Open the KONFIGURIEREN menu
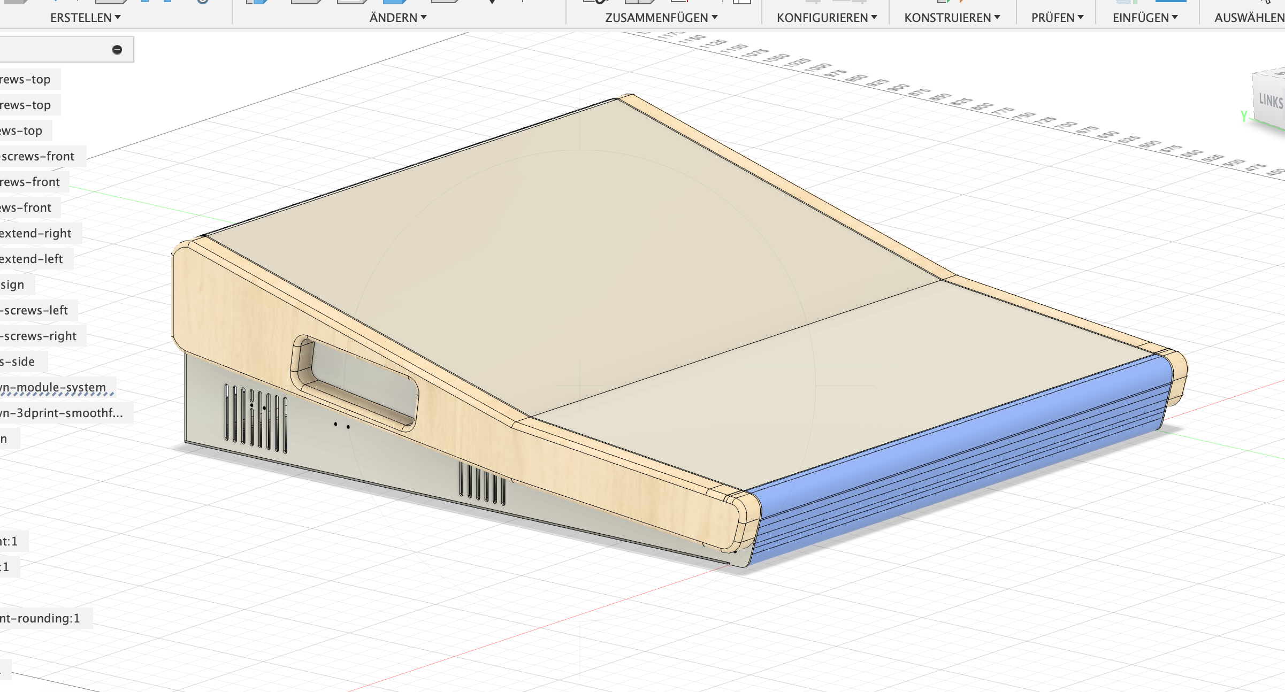 [827, 18]
